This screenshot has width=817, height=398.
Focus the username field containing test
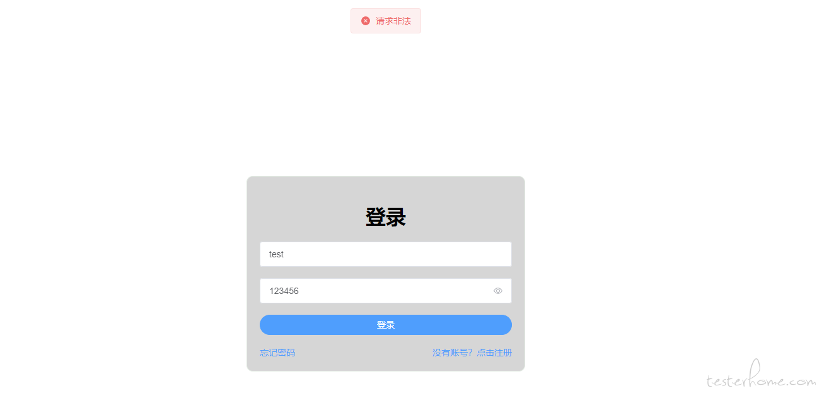(386, 254)
